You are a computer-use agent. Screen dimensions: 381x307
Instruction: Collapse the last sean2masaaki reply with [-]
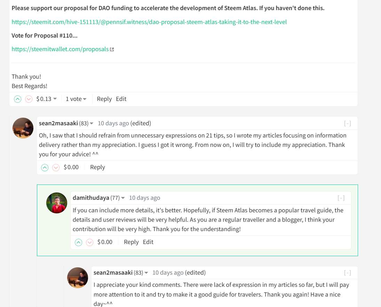[348, 273]
